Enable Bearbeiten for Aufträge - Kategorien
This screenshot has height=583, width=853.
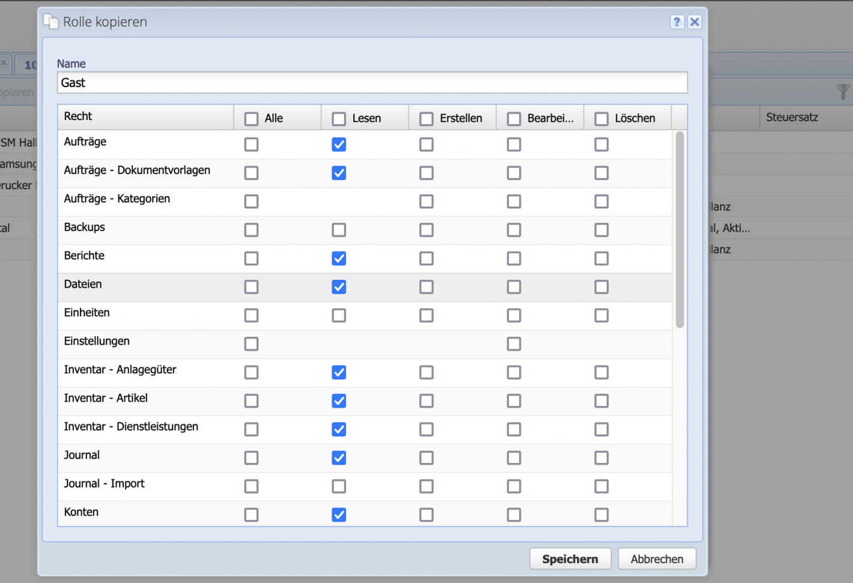tap(514, 201)
